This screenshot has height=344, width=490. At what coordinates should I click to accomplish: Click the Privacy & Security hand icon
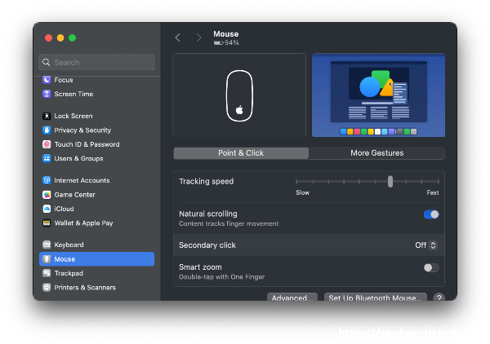47,130
